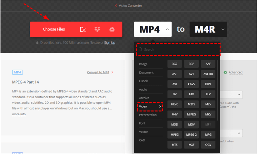This screenshot has width=258, height=154.
Task: Click the Dropbox upload icon
Action: point(97,29)
